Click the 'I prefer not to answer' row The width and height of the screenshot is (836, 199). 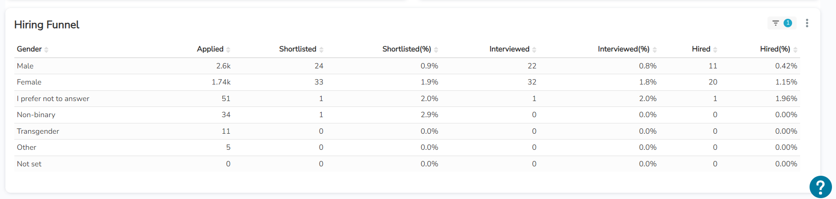(53, 98)
